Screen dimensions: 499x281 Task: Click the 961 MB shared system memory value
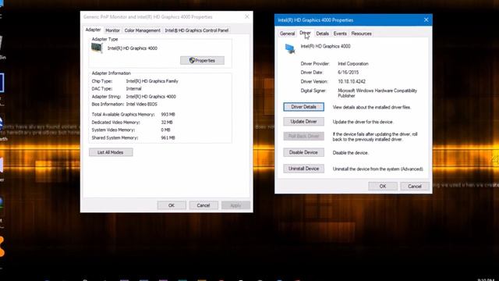tap(168, 138)
